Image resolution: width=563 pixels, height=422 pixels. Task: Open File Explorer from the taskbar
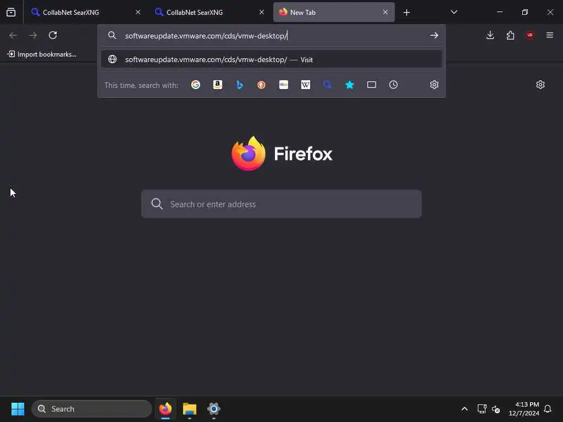coord(190,409)
